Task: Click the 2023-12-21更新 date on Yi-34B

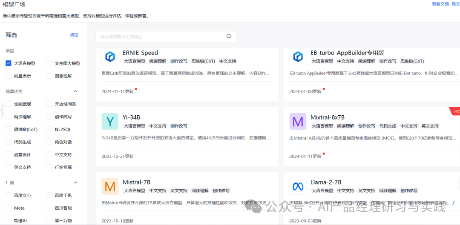Action: (x=118, y=156)
